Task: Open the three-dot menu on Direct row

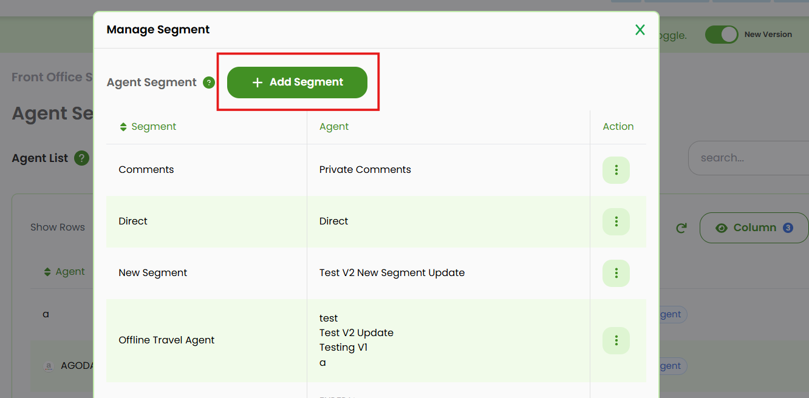Action: 616,221
